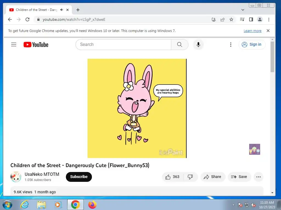This screenshot has height=210, width=281.
Task: View site info via the padlock icon
Action: pyautogui.click(x=38, y=19)
